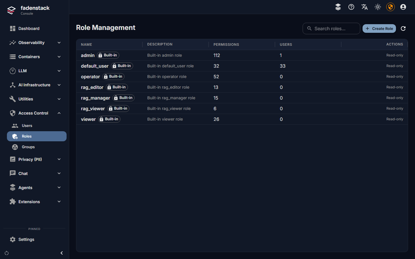Viewport: 415px width, 259px height.
Task: Expand the LLM section chevron
Action: coord(59,71)
